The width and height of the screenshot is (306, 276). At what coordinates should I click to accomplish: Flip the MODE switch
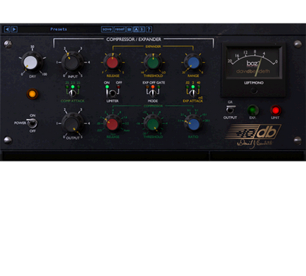point(153,92)
